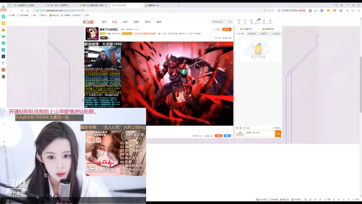Screen dimensions: 362x204
Task: Open 游戏中心 bookmark link
Action: coord(76,15)
